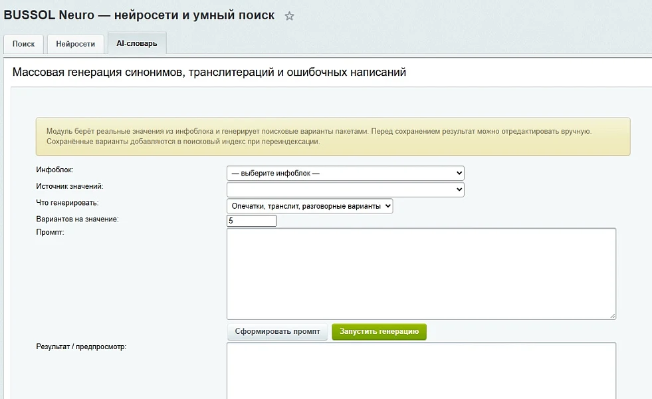Switch to the Поиск tab

[x=24, y=44]
